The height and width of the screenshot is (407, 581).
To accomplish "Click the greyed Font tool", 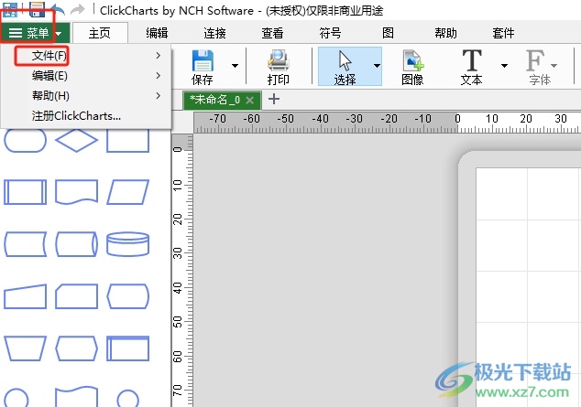I will click(x=540, y=67).
